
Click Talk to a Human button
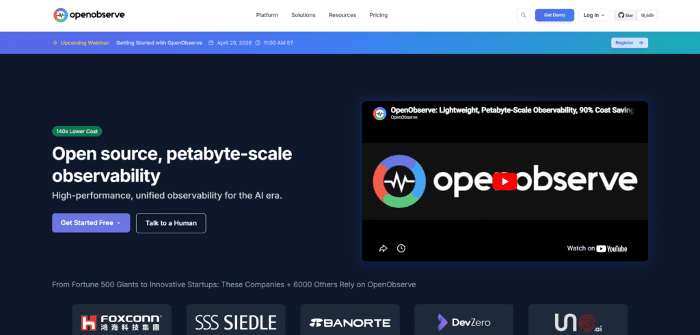coord(171,222)
